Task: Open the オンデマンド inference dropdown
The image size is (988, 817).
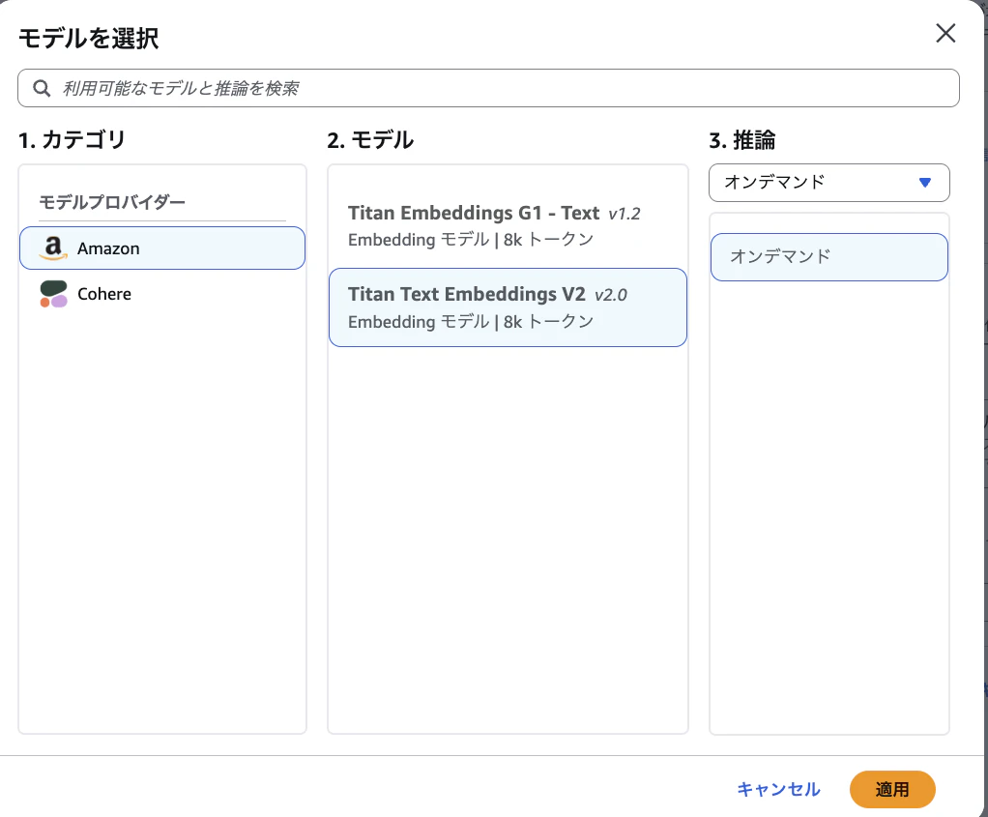Action: click(x=829, y=183)
